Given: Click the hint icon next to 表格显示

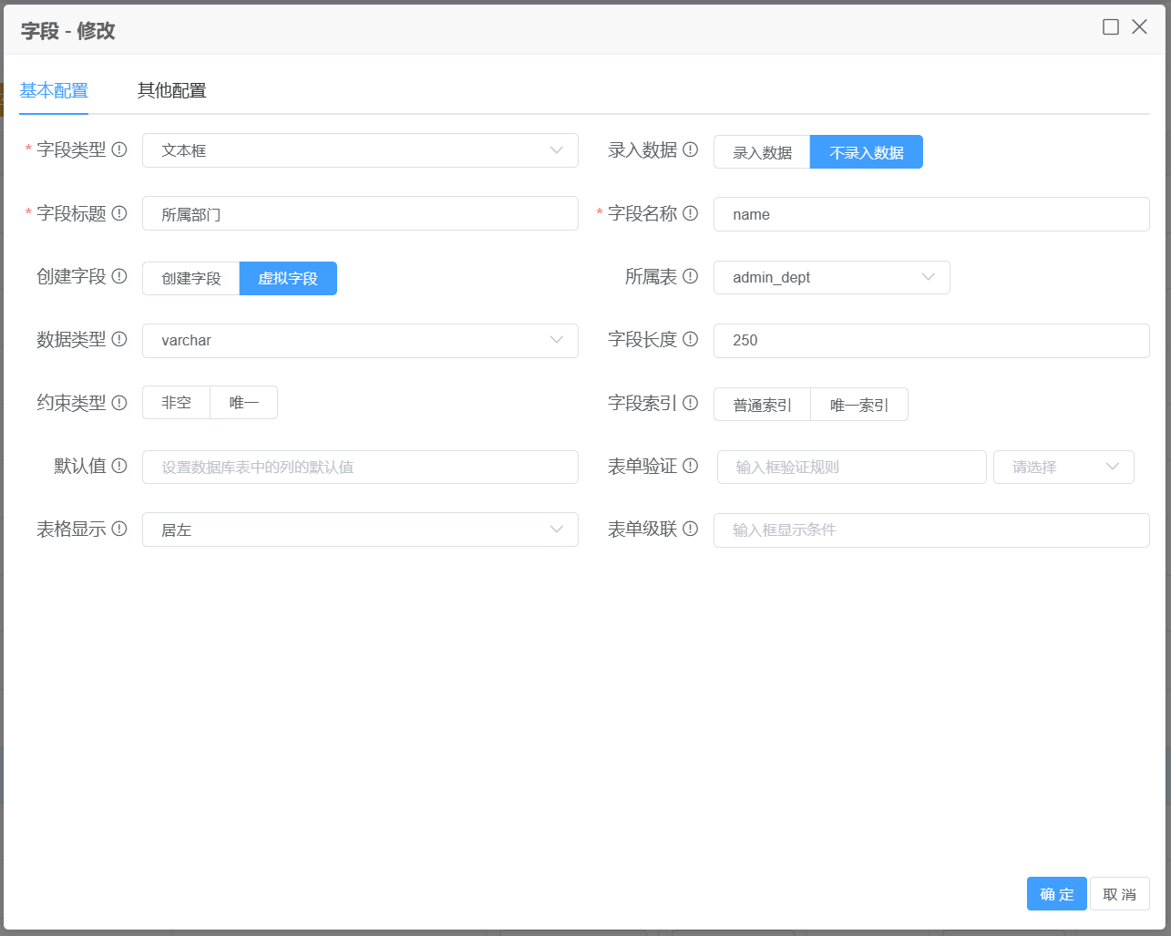Looking at the screenshot, I should [119, 529].
